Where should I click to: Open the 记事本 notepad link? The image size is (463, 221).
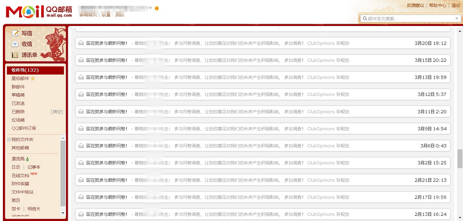click(34, 167)
